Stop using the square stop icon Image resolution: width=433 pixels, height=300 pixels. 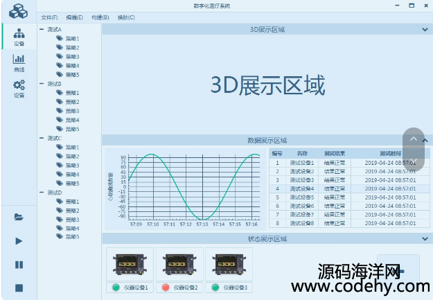pyautogui.click(x=19, y=288)
